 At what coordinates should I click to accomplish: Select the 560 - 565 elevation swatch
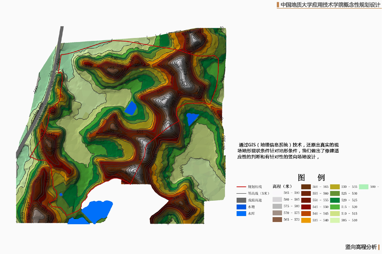(x=306, y=187)
